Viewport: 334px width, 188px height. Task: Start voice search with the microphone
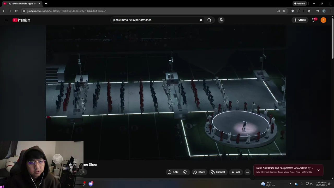221,20
